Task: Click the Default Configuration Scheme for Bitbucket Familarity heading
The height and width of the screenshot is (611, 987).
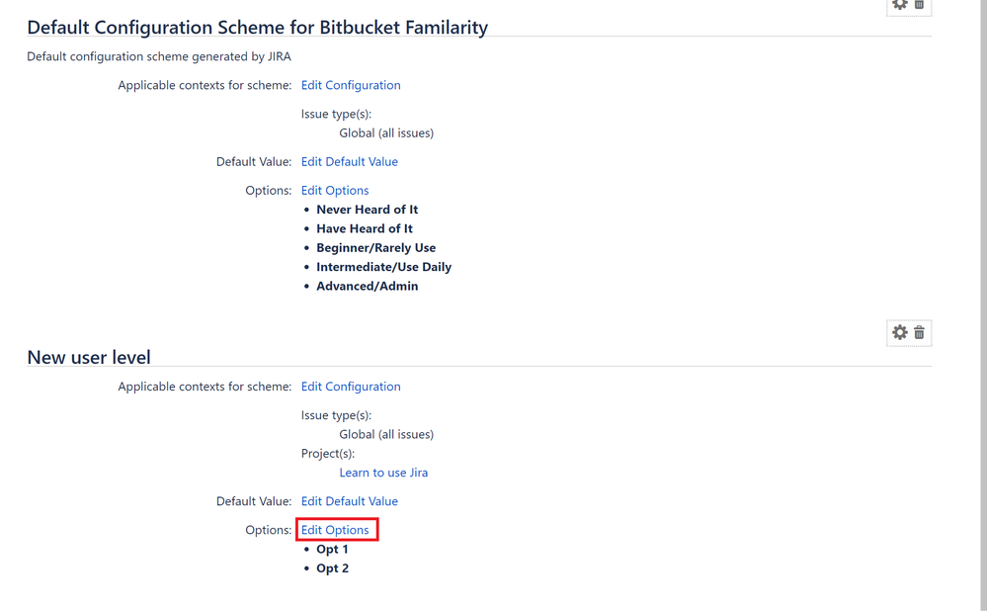Action: click(258, 27)
